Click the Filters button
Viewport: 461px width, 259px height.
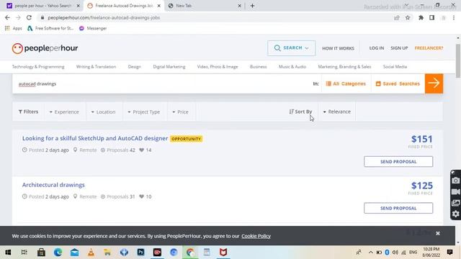(x=28, y=112)
